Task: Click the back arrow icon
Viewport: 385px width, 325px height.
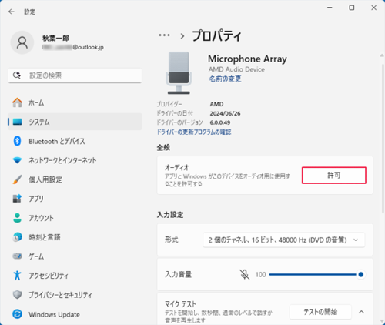Action: coord(12,12)
